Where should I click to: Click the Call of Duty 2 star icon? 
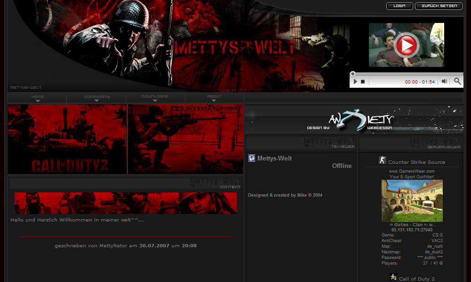[x=393, y=277]
